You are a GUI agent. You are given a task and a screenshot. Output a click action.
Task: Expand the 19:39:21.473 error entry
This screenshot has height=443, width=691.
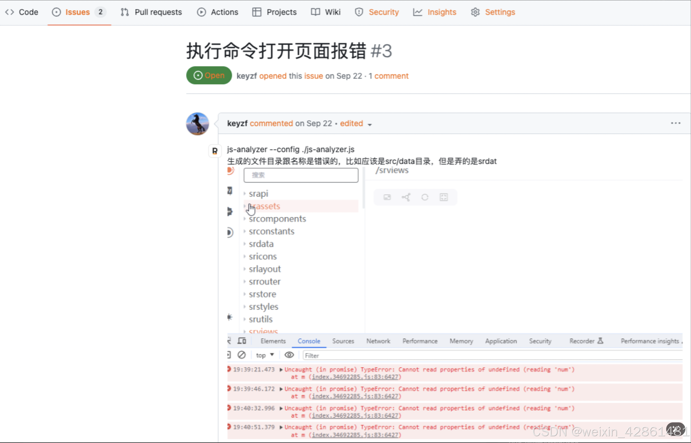[x=281, y=370]
